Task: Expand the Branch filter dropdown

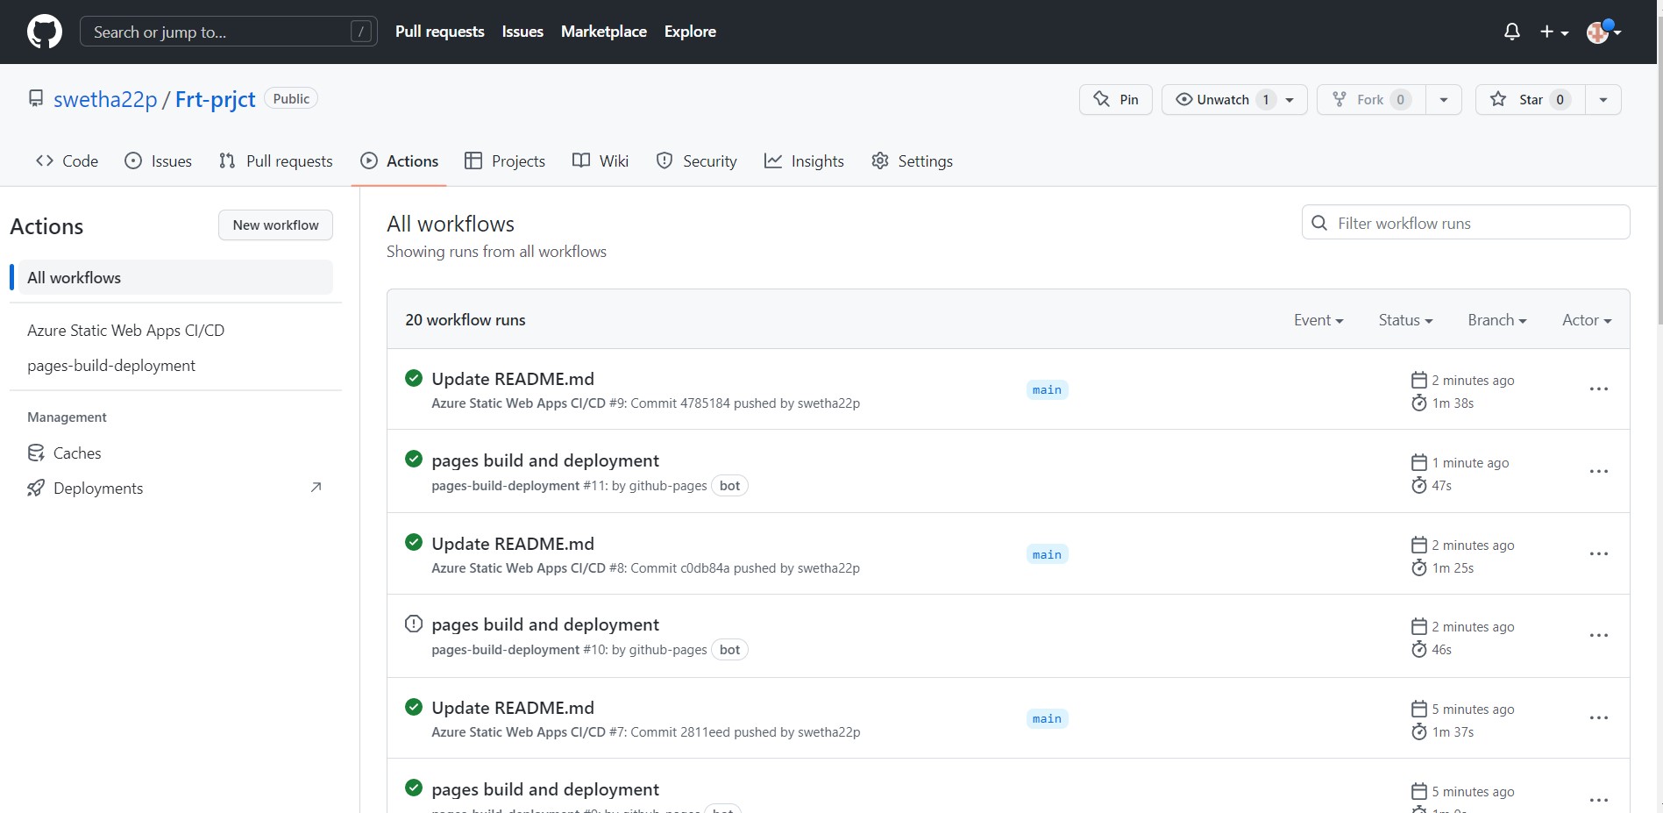Action: (1496, 319)
